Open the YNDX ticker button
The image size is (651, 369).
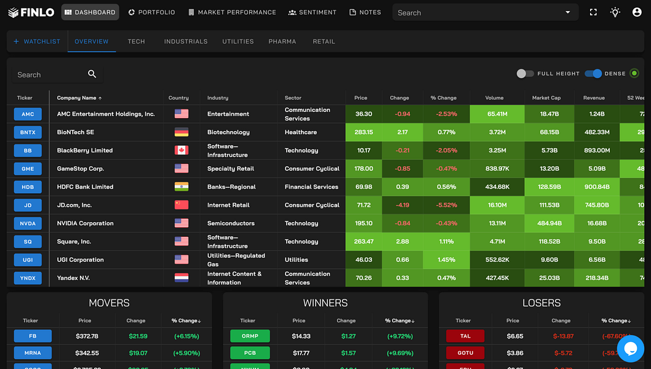point(28,278)
